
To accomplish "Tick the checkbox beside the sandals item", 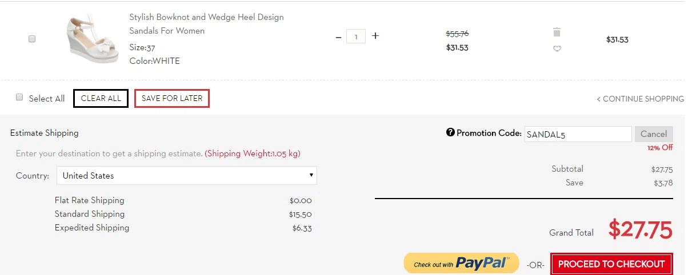I will [32, 39].
